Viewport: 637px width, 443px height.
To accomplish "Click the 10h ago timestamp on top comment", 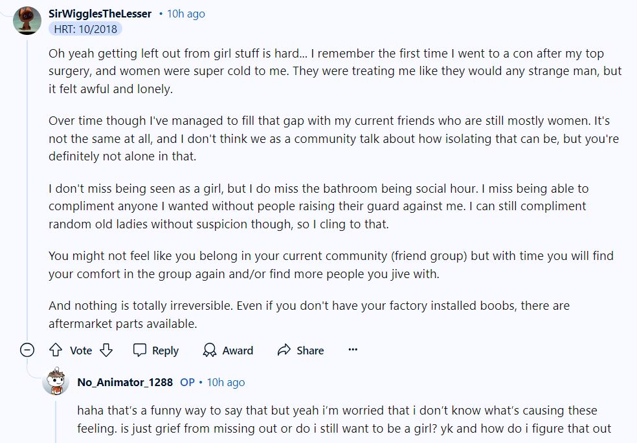I will pyautogui.click(x=186, y=14).
